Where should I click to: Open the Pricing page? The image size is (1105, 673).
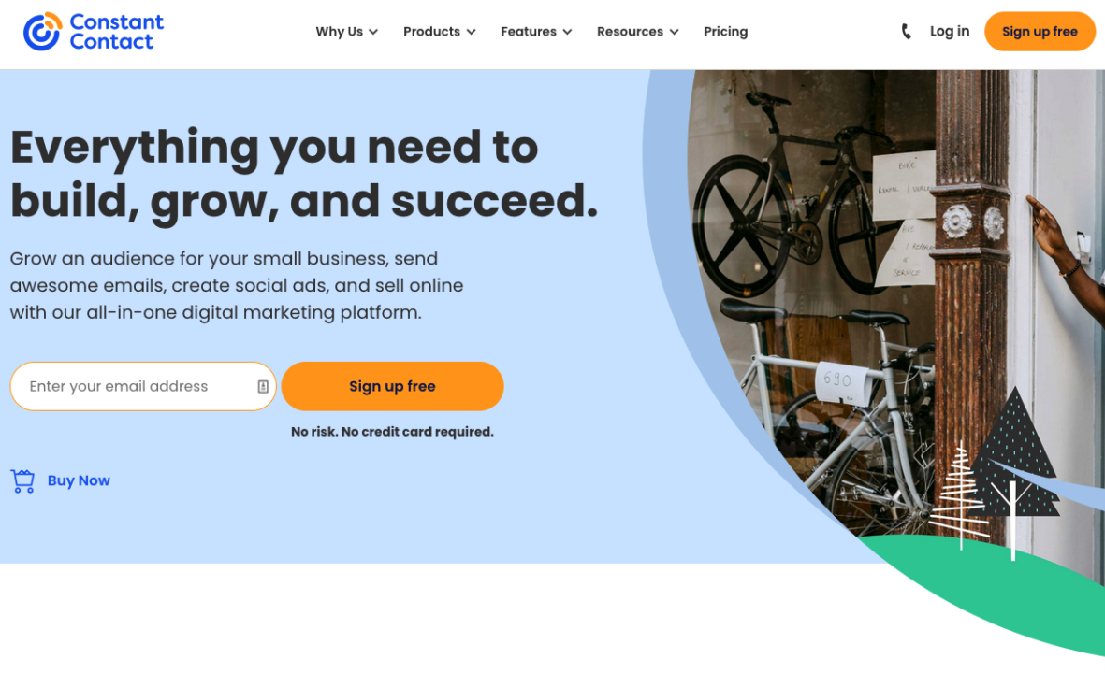pos(726,32)
